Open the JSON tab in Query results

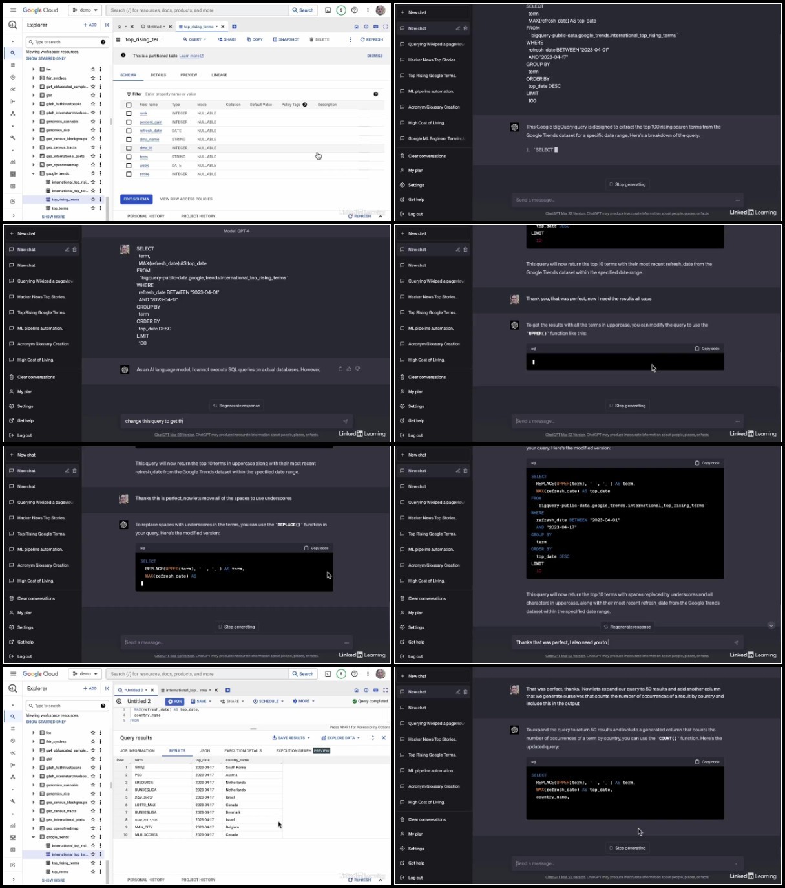[205, 751]
